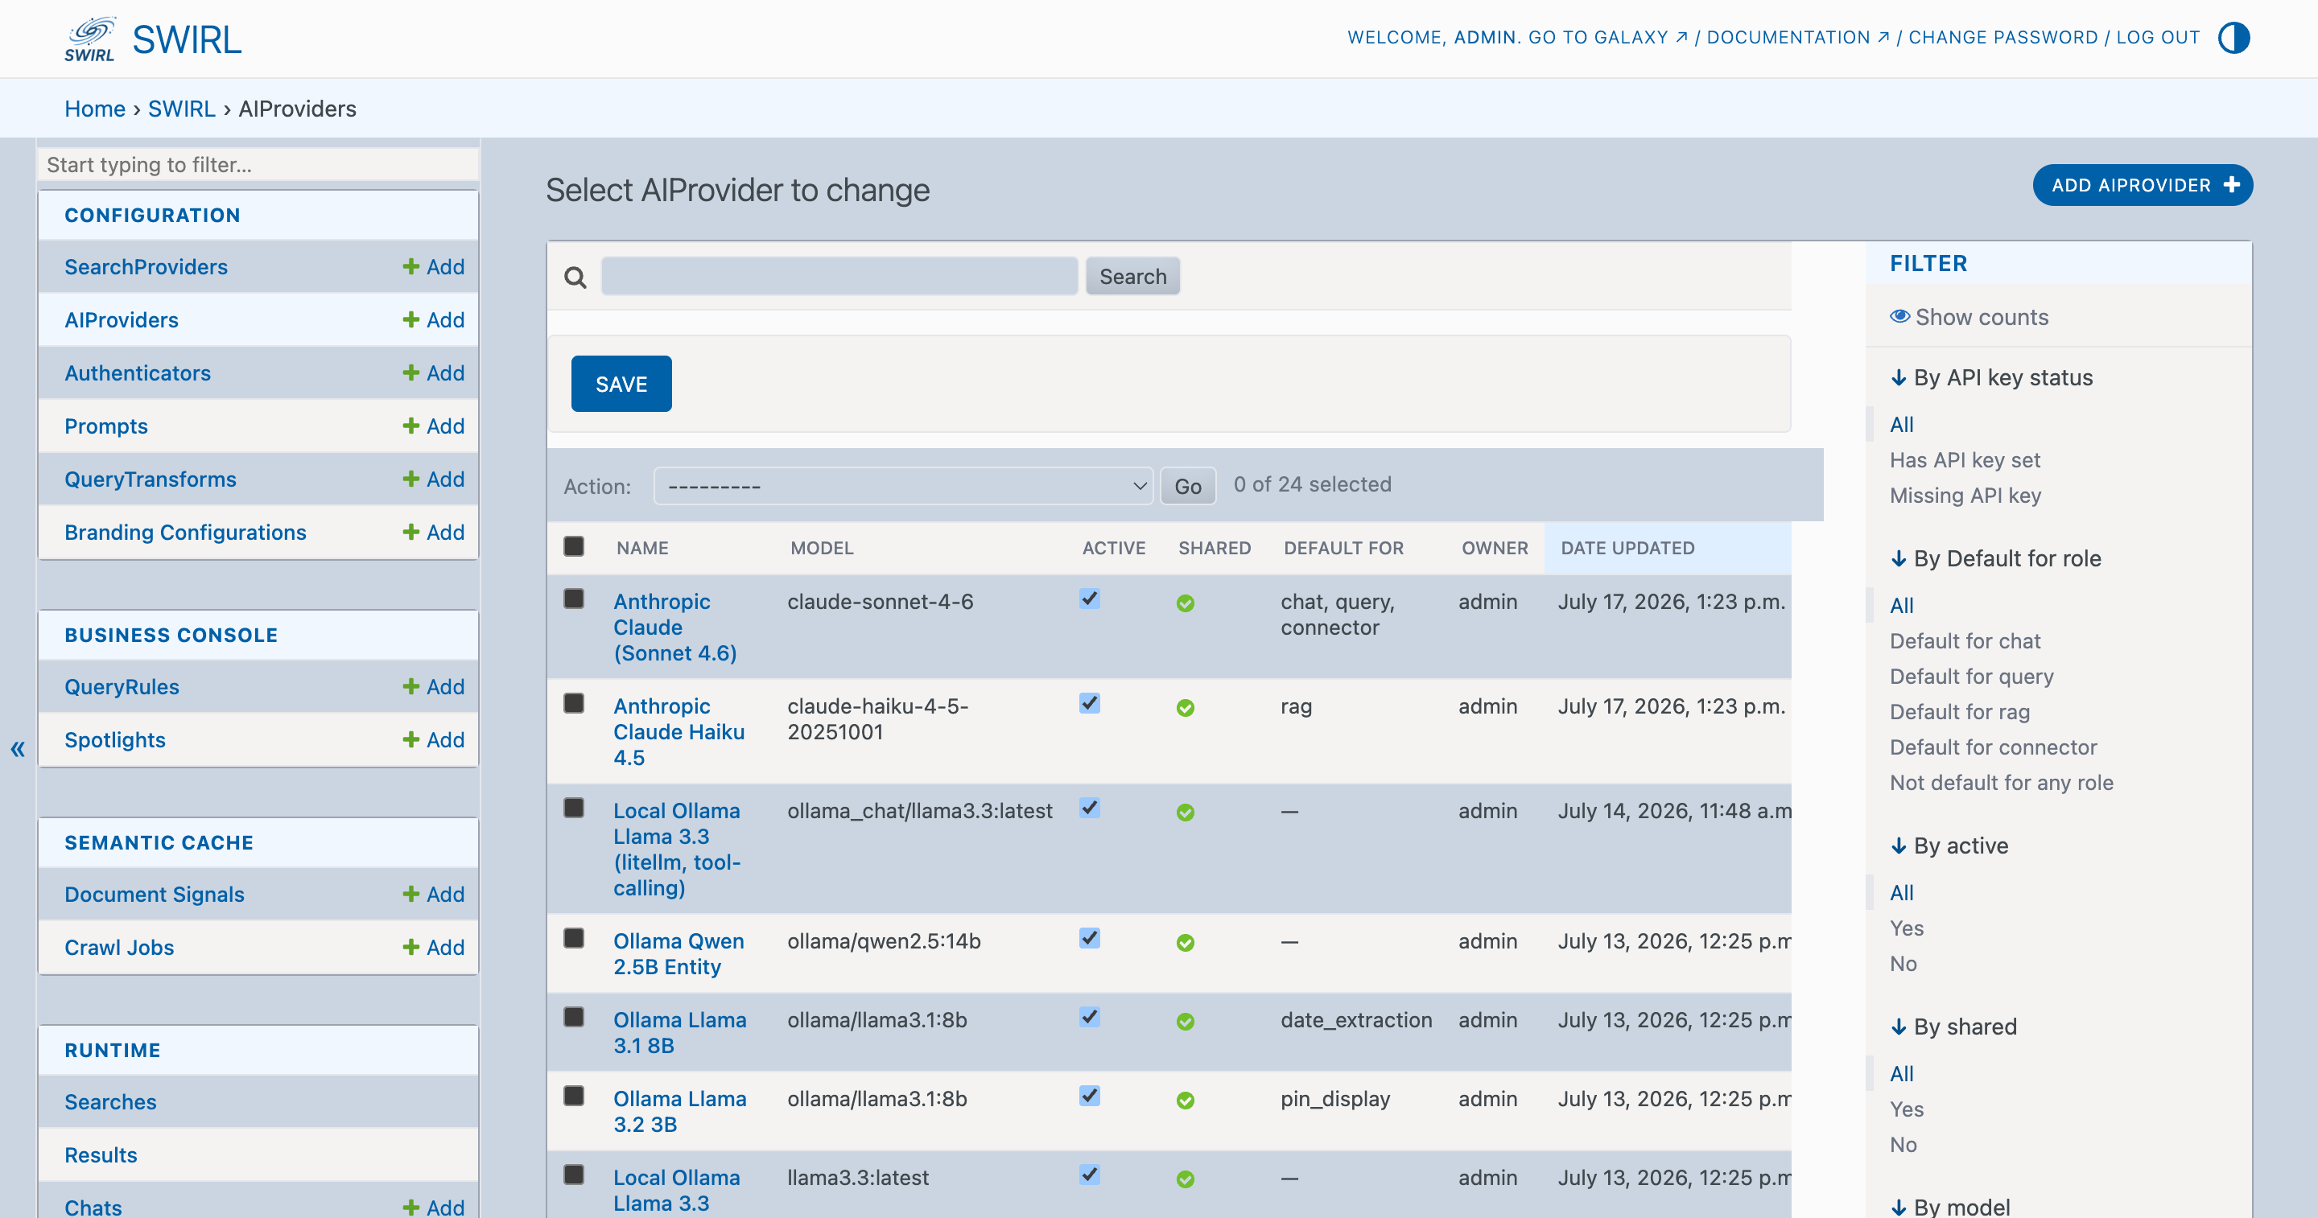Click the eye icon beside Show counts
The height and width of the screenshot is (1218, 2318).
coord(1899,317)
